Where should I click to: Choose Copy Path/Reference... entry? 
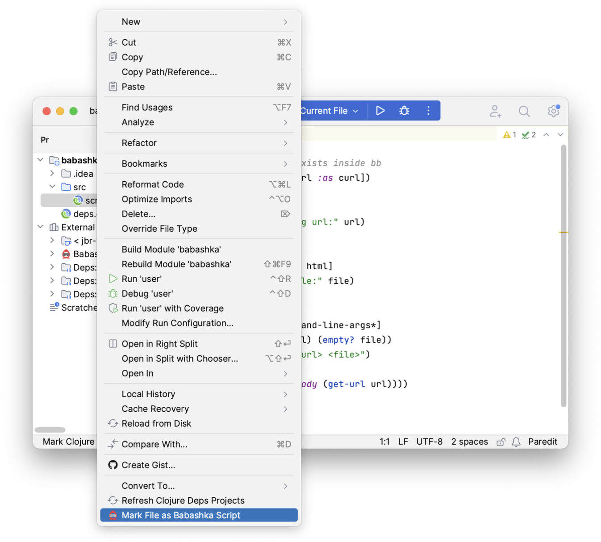click(x=199, y=72)
